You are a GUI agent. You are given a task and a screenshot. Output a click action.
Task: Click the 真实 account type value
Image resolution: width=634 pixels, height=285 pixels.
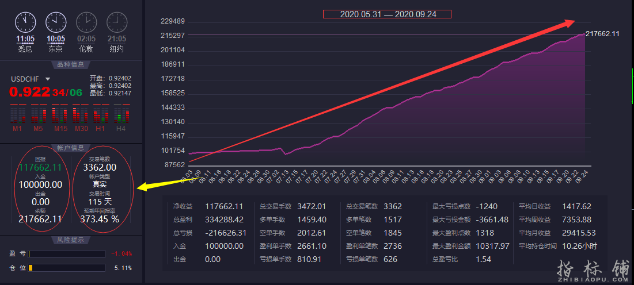tap(100, 184)
